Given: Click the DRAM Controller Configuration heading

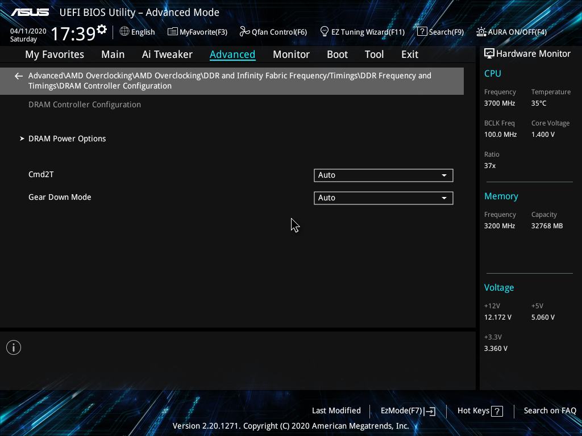Looking at the screenshot, I should [85, 104].
